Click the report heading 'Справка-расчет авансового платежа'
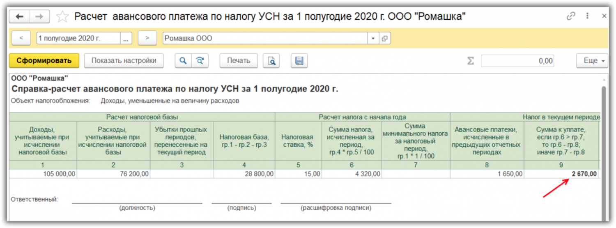Image resolution: width=616 pixels, height=228 pixels. [x=175, y=89]
